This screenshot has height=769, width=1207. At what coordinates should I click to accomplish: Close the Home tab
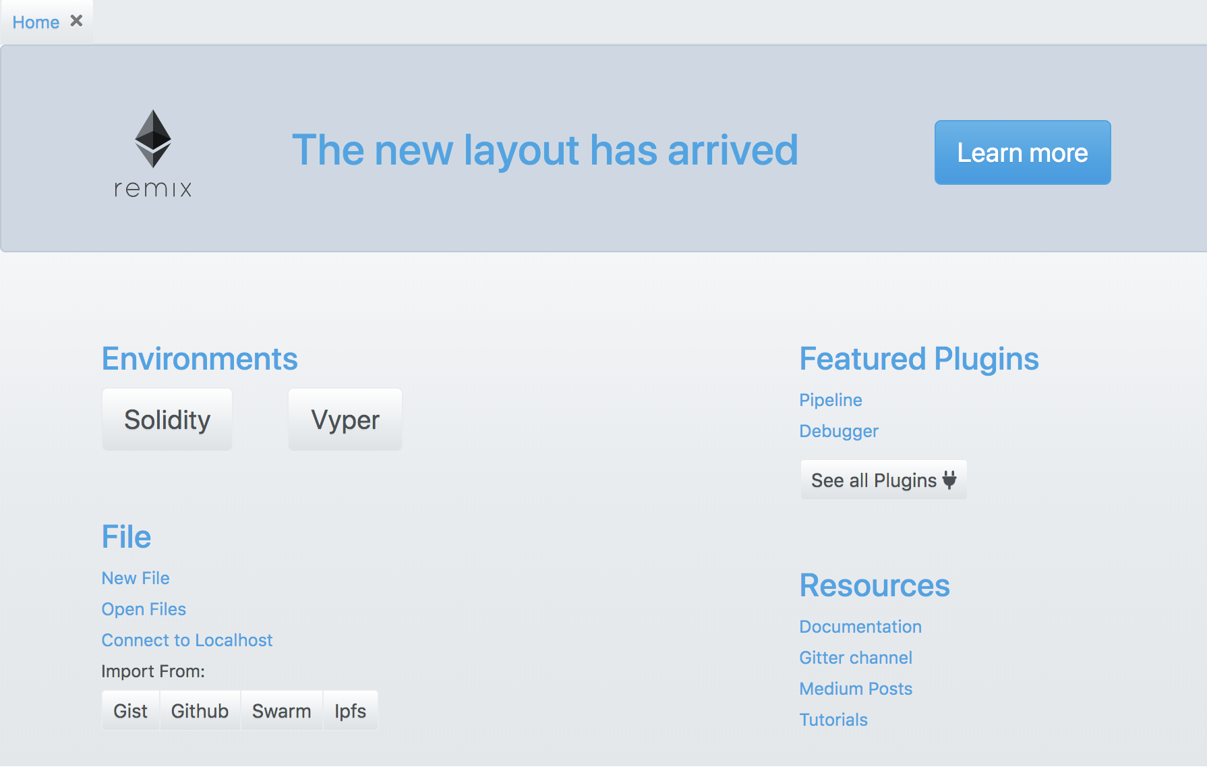[x=77, y=21]
